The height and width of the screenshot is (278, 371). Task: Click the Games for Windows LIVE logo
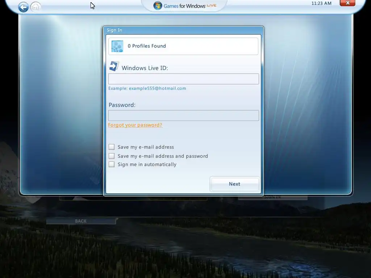185,6
